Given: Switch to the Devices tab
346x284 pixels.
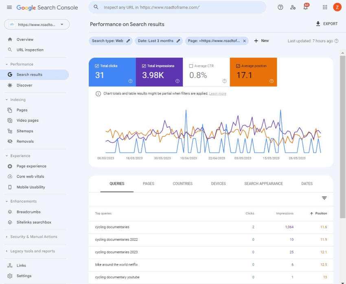Looking at the screenshot, I should 219,184.
